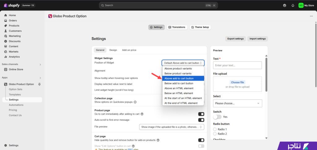Viewport: 317px width, 150px height.
Task: Open the Theme Setup tab
Action: [200, 27]
